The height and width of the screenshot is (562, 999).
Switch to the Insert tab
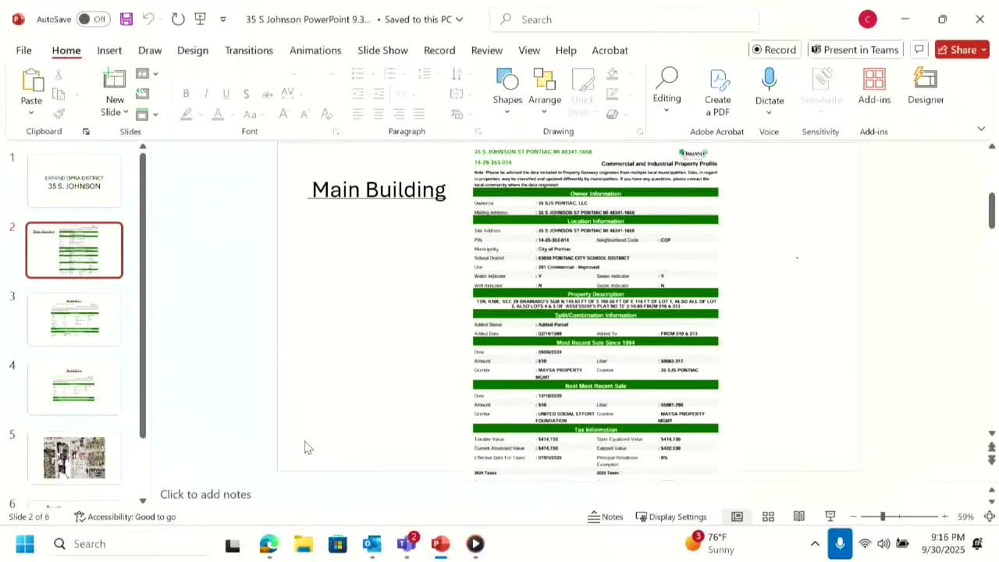(x=109, y=50)
